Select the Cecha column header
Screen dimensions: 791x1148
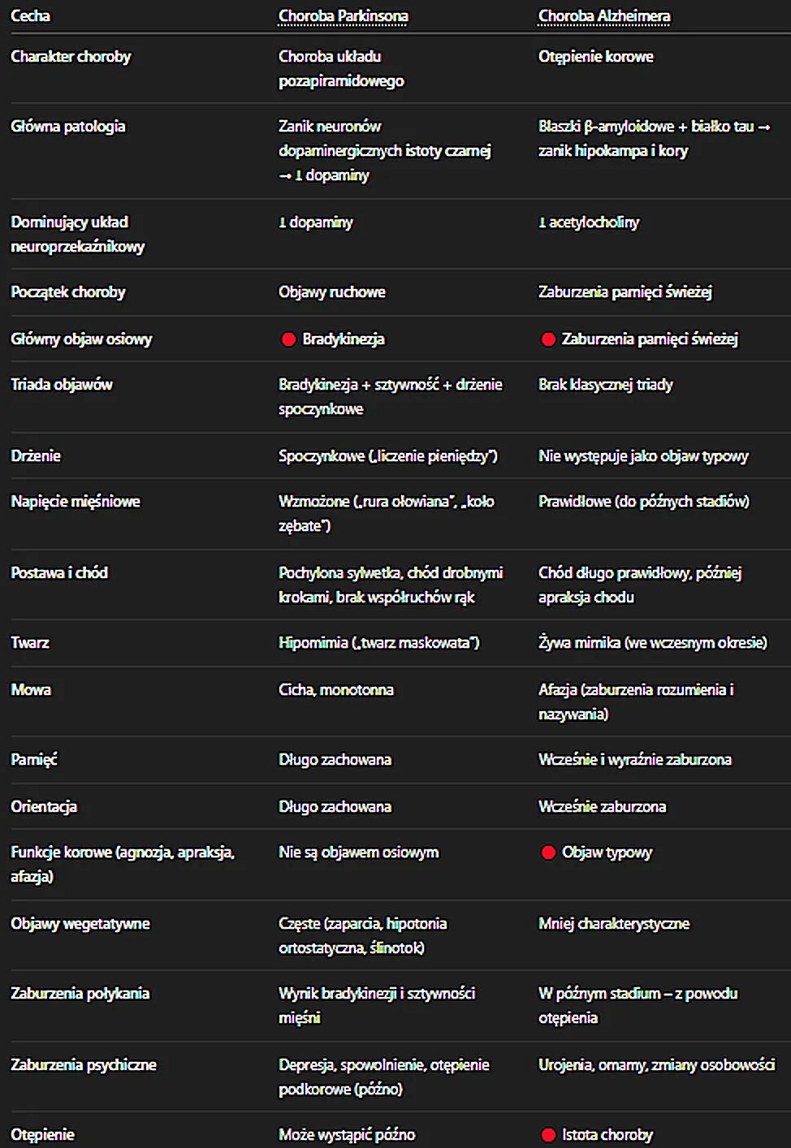pos(30,15)
